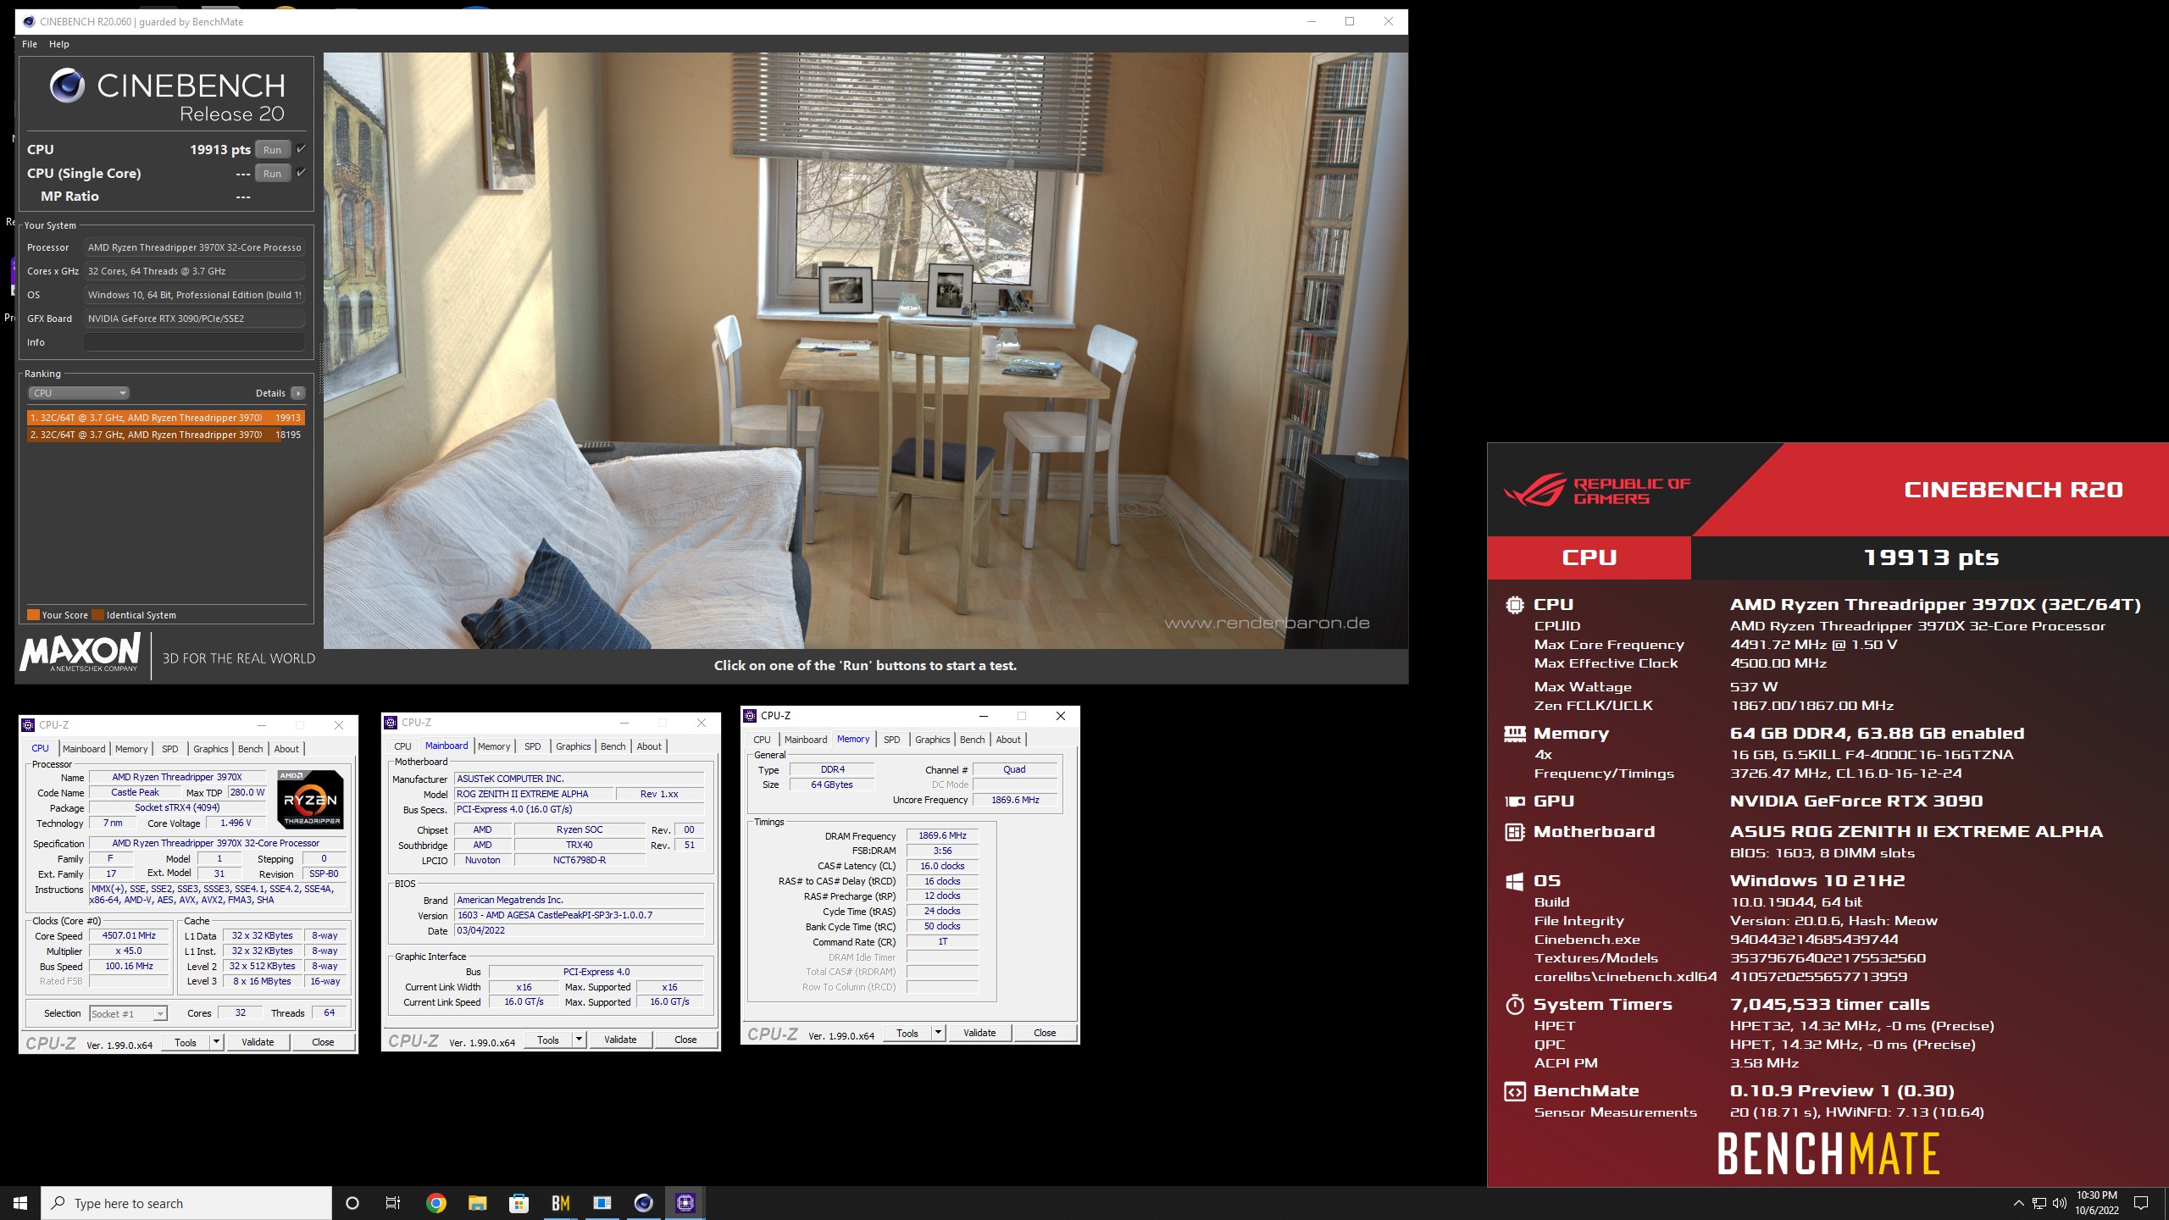The width and height of the screenshot is (2169, 1220).
Task: Click CPU-Z title icon in Memory window
Action: 750,716
